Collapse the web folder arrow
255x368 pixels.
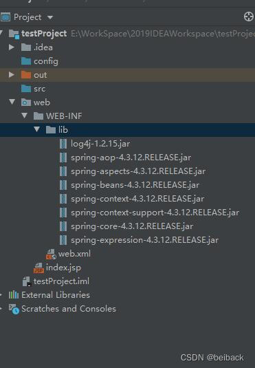(x=12, y=102)
